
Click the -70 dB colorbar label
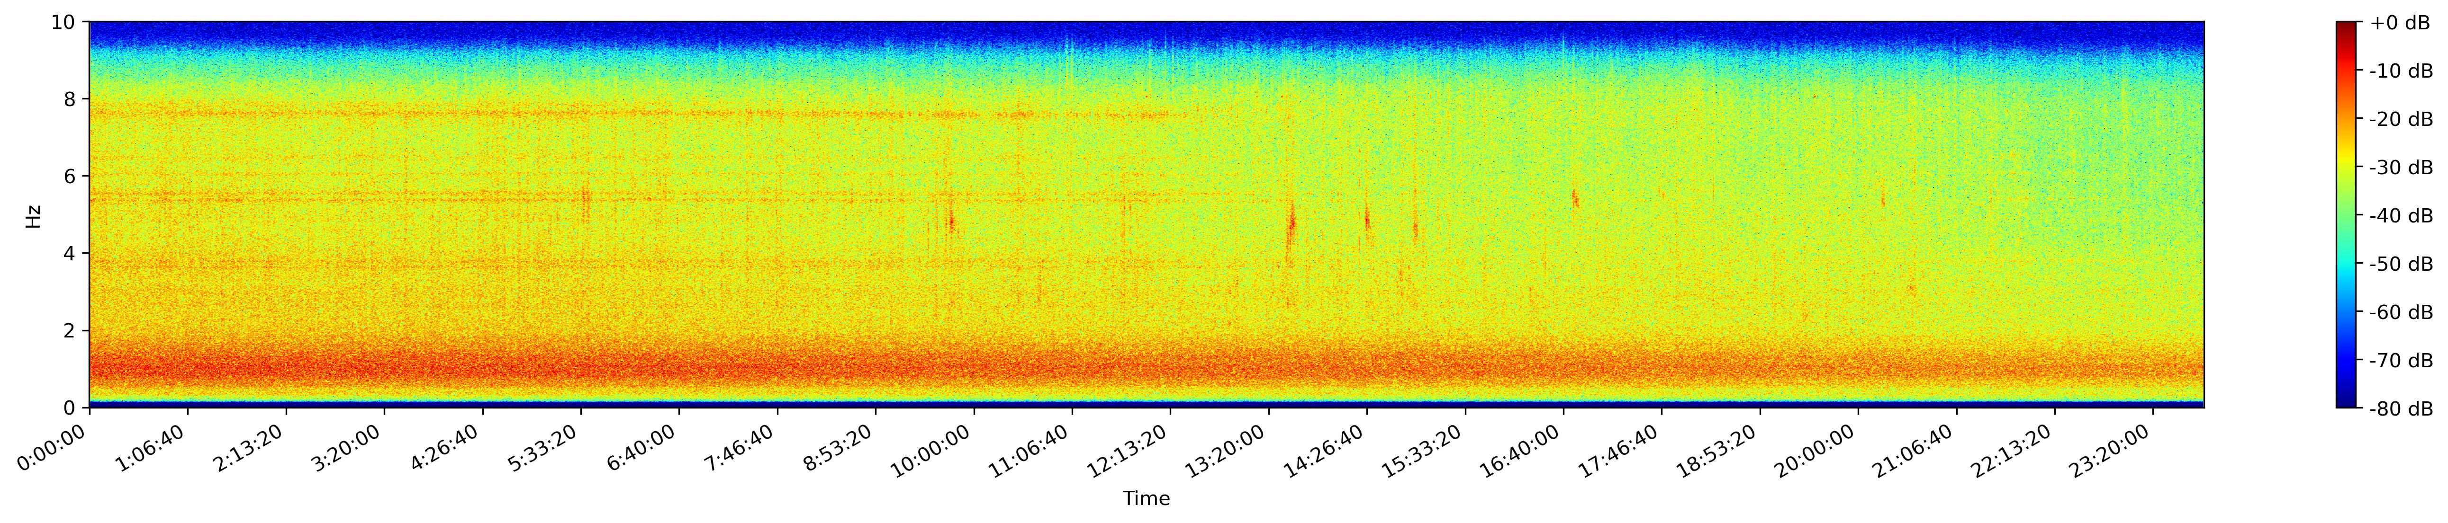(x=2403, y=361)
